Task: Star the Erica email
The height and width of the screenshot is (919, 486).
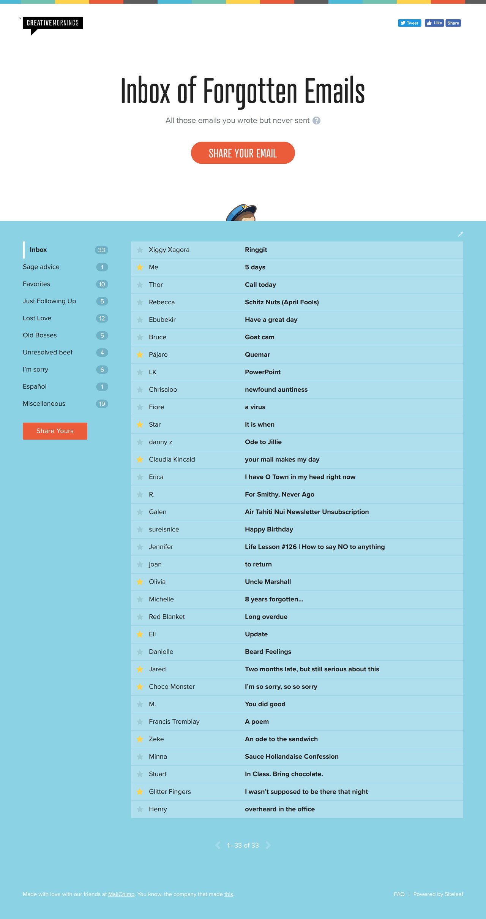Action: [140, 477]
